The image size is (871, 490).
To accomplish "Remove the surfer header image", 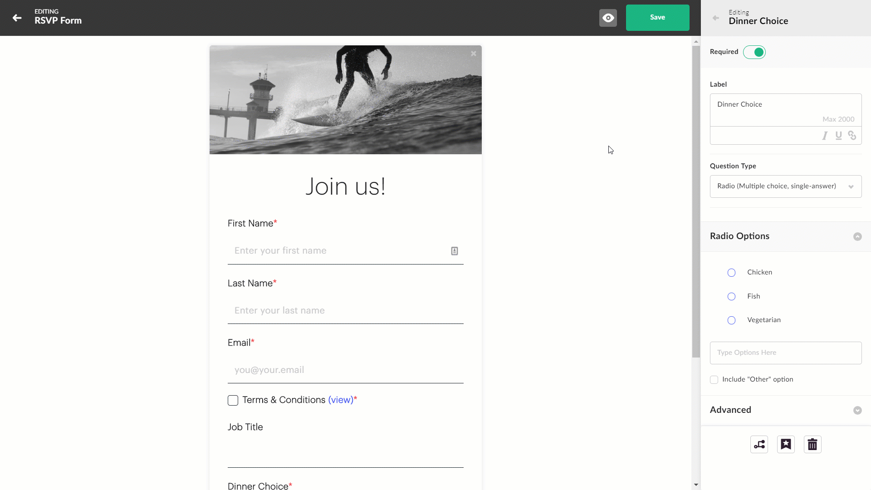I will pos(474,54).
